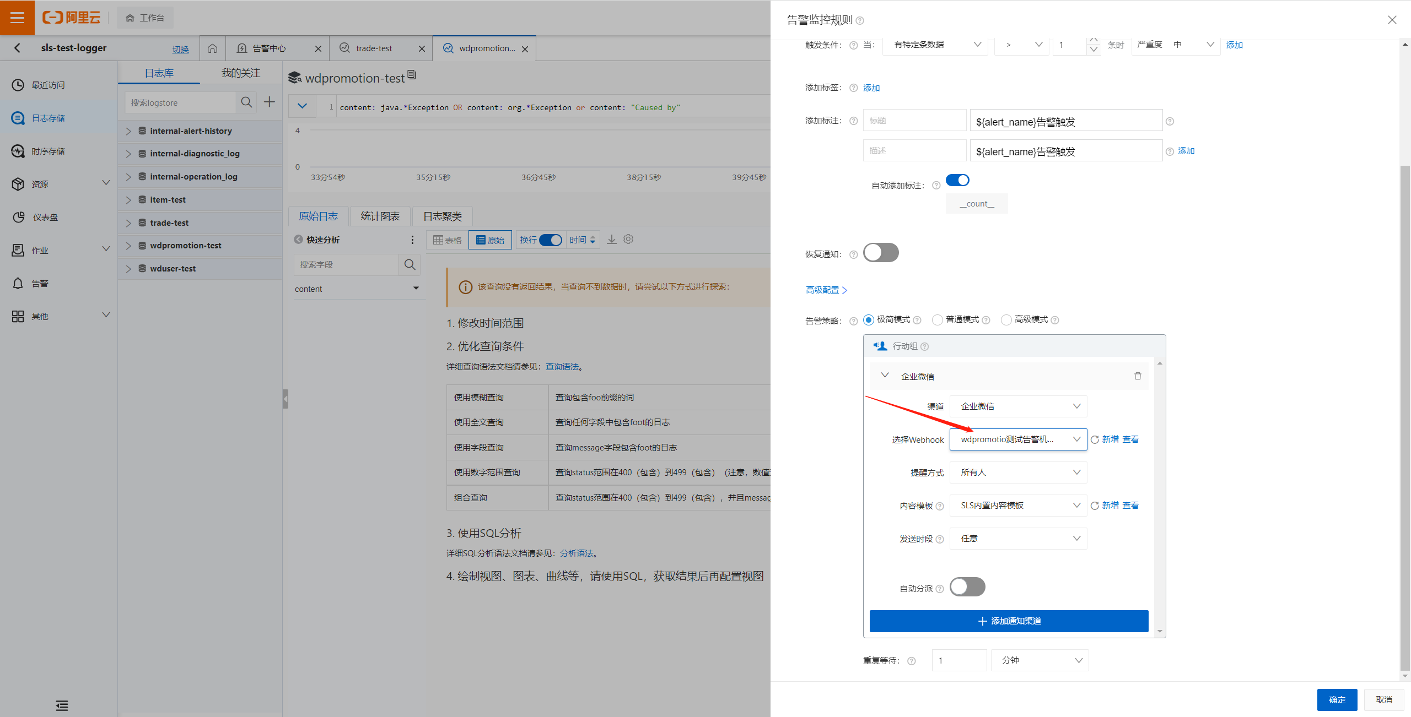Click the 添加通知渠道 button

[1009, 621]
